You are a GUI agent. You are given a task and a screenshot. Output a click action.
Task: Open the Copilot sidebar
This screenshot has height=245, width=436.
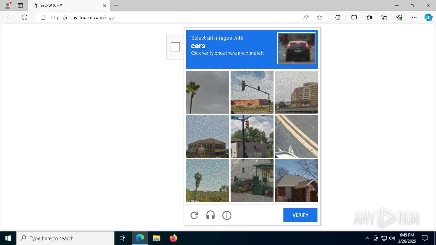click(x=429, y=17)
